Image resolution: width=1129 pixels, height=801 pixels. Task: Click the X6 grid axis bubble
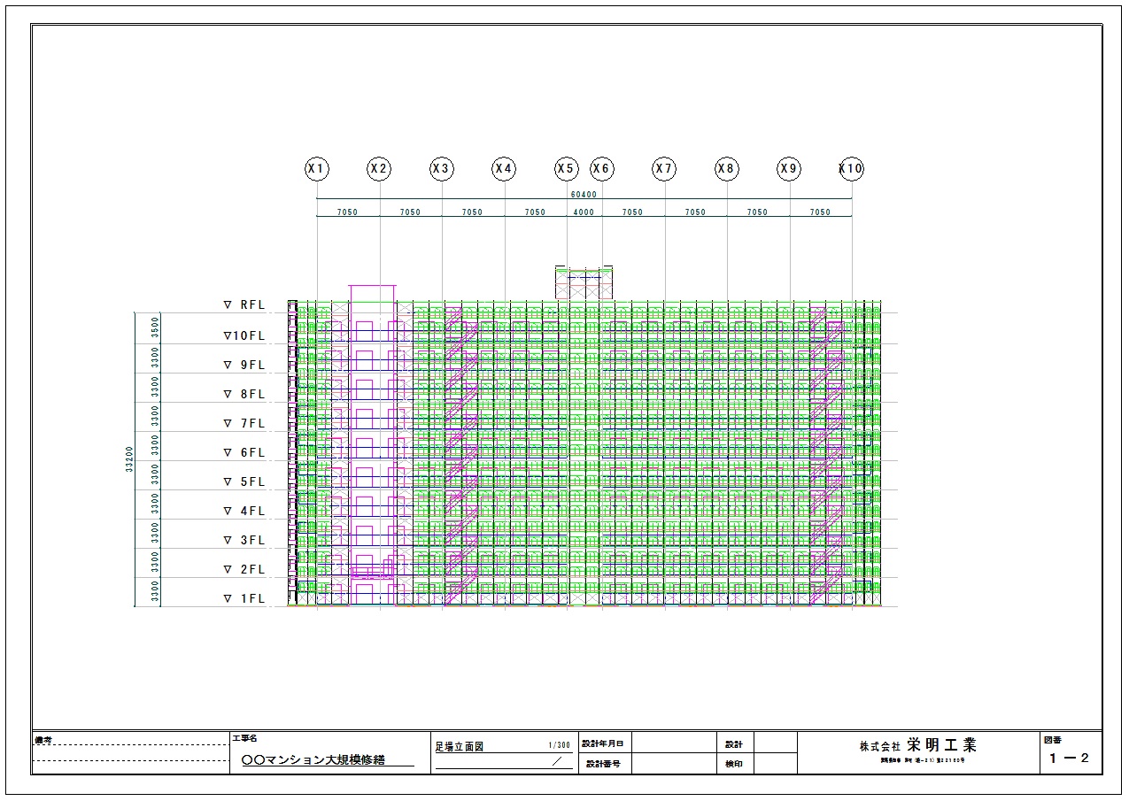tap(602, 168)
